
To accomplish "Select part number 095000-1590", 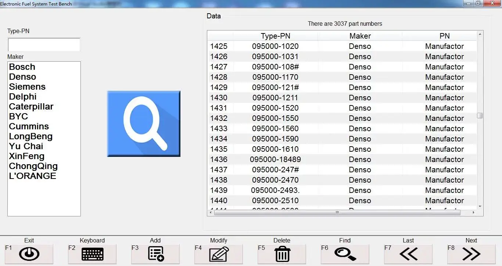I will pos(275,139).
